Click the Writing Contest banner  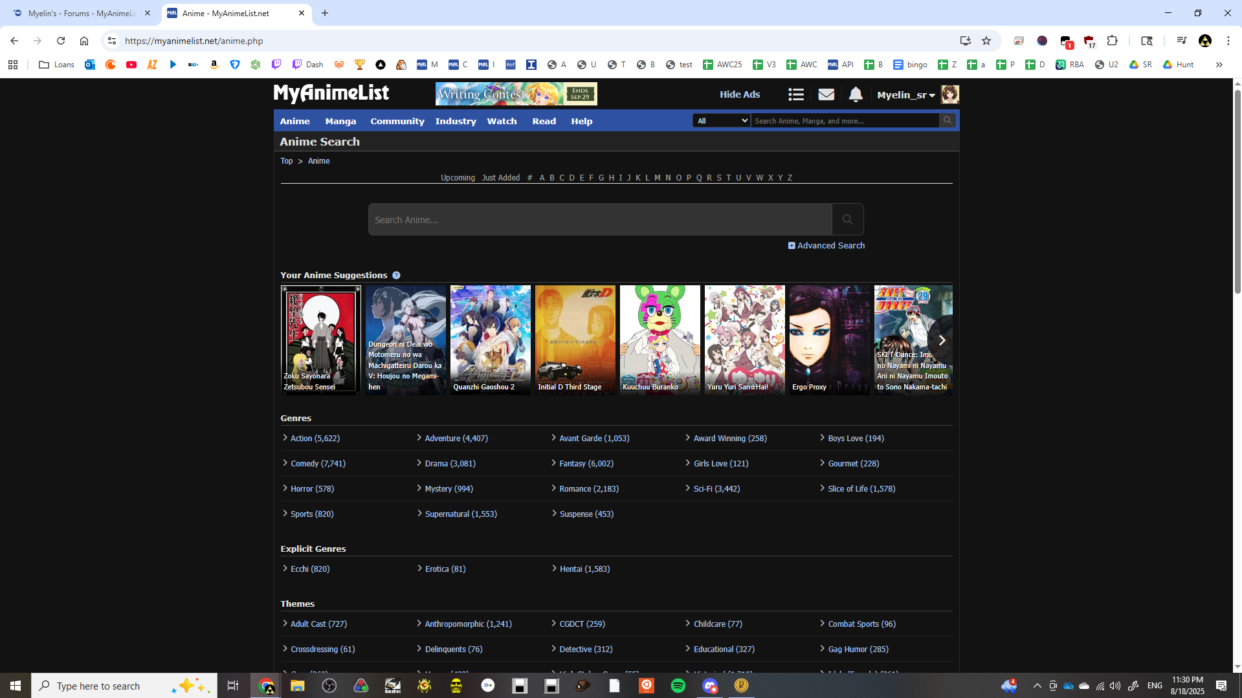[x=516, y=94]
